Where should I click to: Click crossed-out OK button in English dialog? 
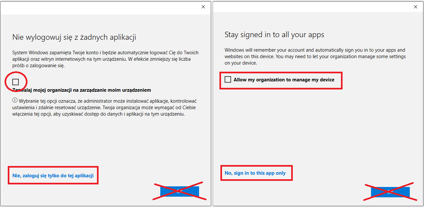[390, 192]
